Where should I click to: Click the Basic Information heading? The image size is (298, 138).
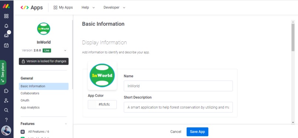(103, 24)
